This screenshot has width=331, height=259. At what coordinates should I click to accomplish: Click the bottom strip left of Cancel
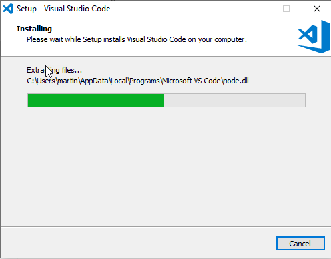138,243
